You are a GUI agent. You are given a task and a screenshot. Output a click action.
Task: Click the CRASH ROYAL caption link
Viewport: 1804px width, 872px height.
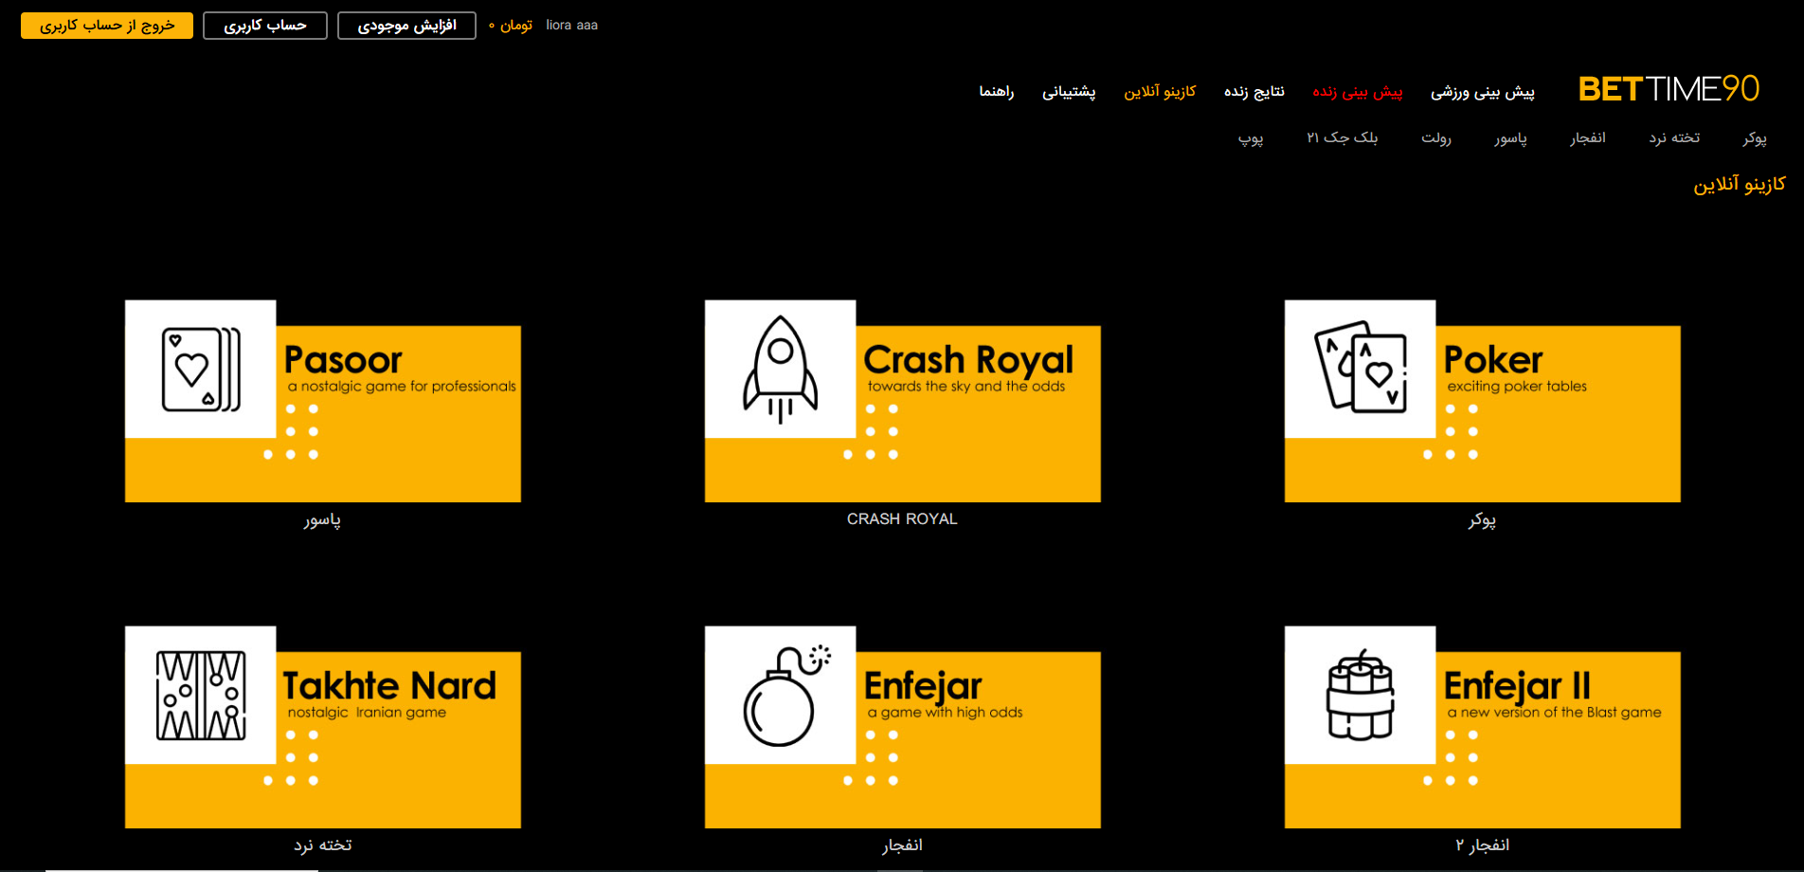click(x=902, y=519)
